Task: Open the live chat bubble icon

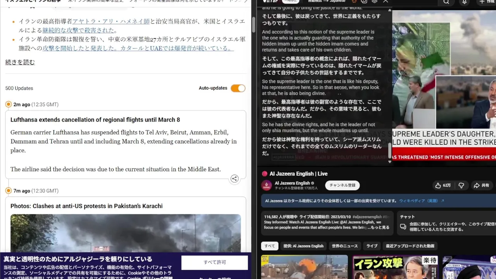Action: point(403,227)
